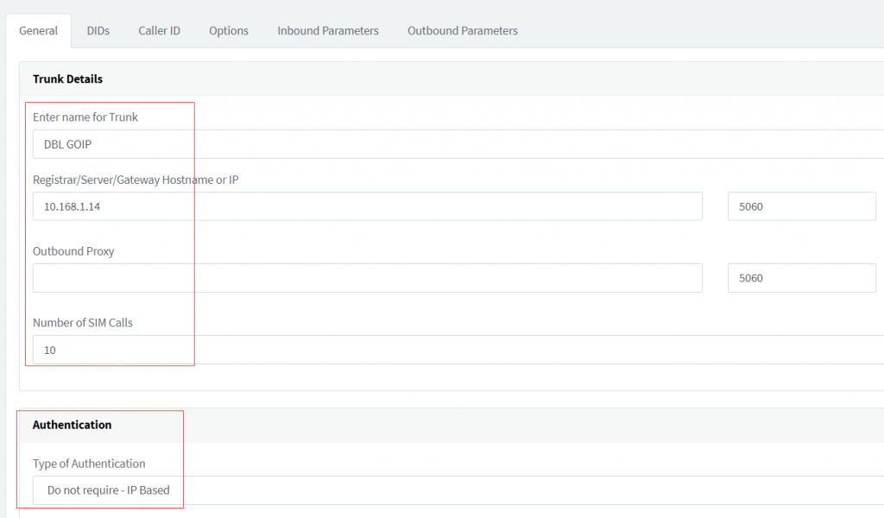Select the Registrar hostname field with 10.168.1.14
The width and height of the screenshot is (884, 518).
click(x=367, y=206)
